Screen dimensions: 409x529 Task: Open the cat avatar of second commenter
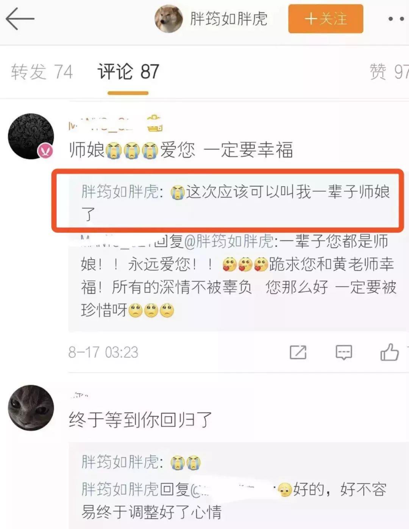(31, 408)
